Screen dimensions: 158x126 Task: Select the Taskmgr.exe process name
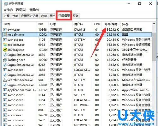point(16,60)
